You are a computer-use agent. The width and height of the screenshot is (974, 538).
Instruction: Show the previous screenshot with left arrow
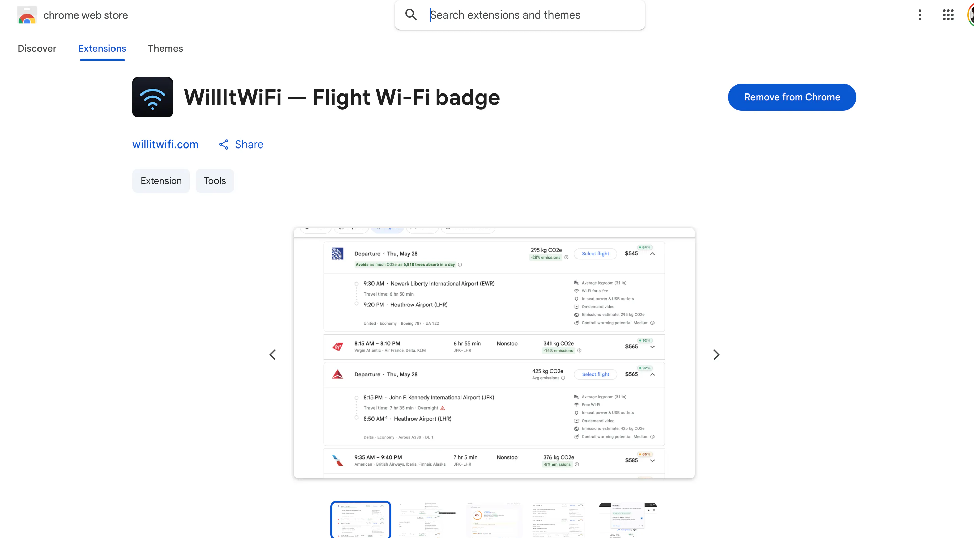pyautogui.click(x=273, y=354)
